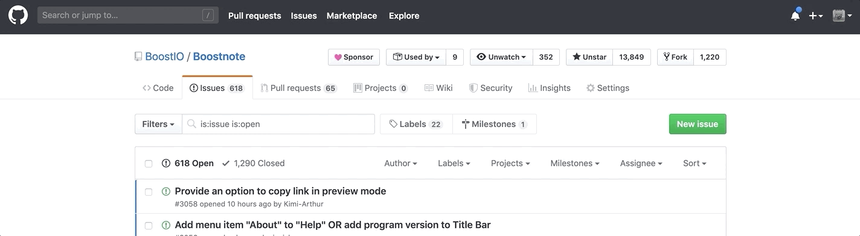Sponsor the repository with the heart button

[x=354, y=57]
